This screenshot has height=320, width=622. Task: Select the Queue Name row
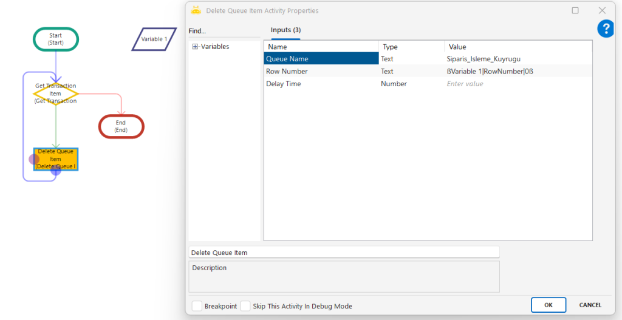click(321, 59)
